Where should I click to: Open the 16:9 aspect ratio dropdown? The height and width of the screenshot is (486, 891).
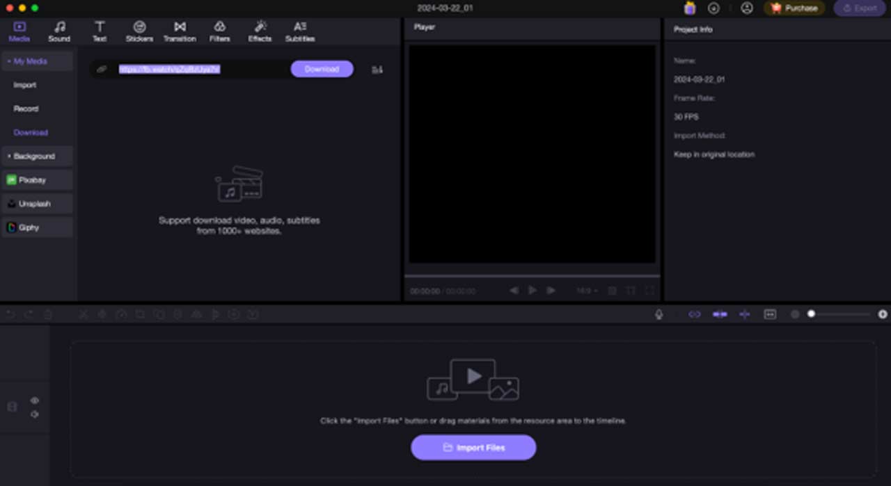pyautogui.click(x=587, y=291)
